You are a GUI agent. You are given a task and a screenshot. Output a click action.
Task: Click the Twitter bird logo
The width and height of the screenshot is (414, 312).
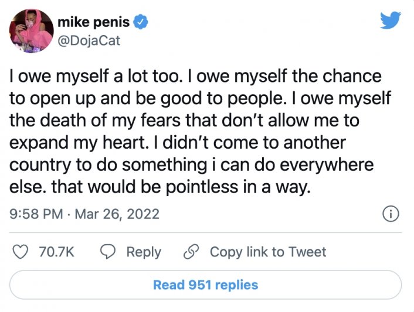pyautogui.click(x=390, y=21)
